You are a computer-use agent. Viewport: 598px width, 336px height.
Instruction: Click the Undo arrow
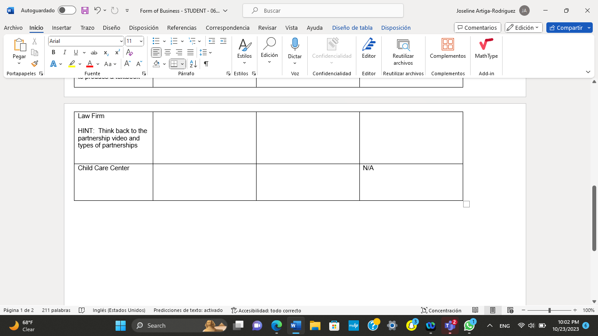point(97,10)
